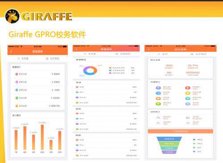Click the blue top layer of funnel chart
The height and width of the screenshot is (163, 223).
coord(169,139)
